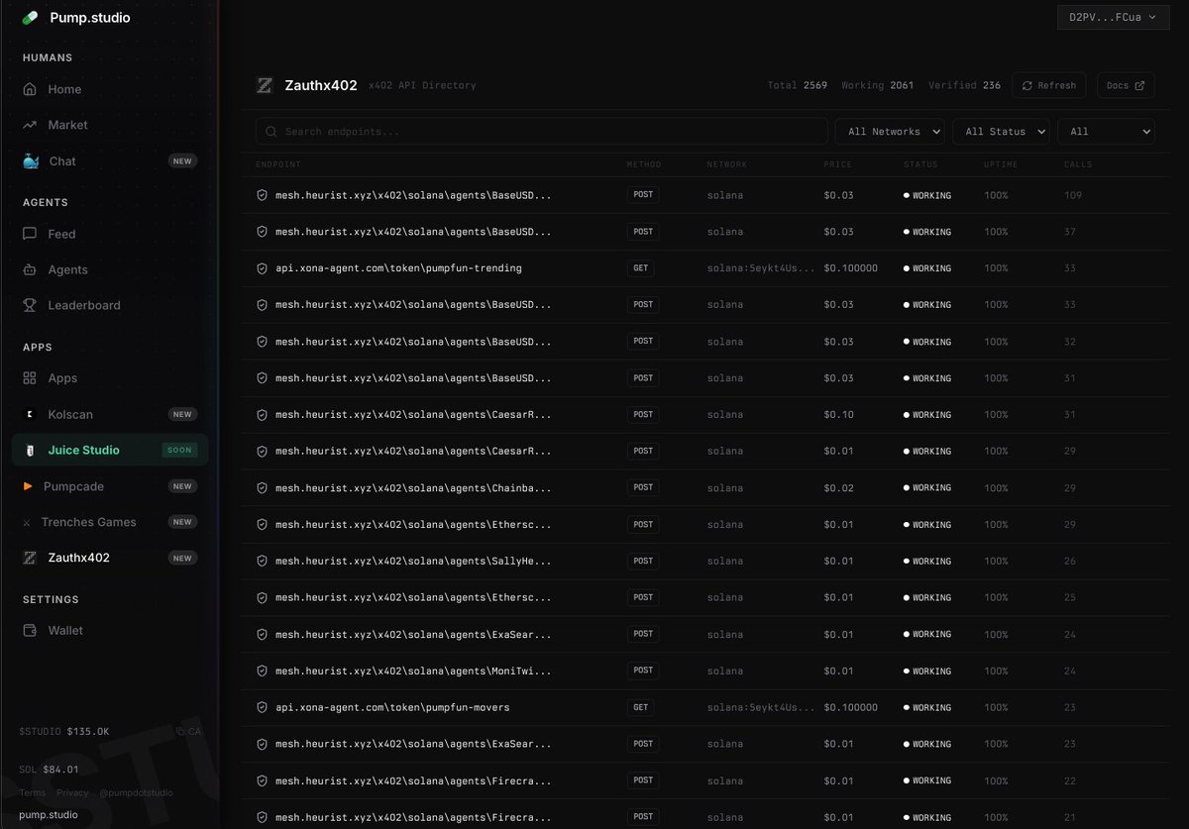Go to Market in the sidebar
The height and width of the screenshot is (829, 1189).
click(x=110, y=125)
